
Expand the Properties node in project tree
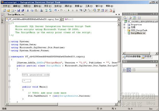tap(124, 24)
